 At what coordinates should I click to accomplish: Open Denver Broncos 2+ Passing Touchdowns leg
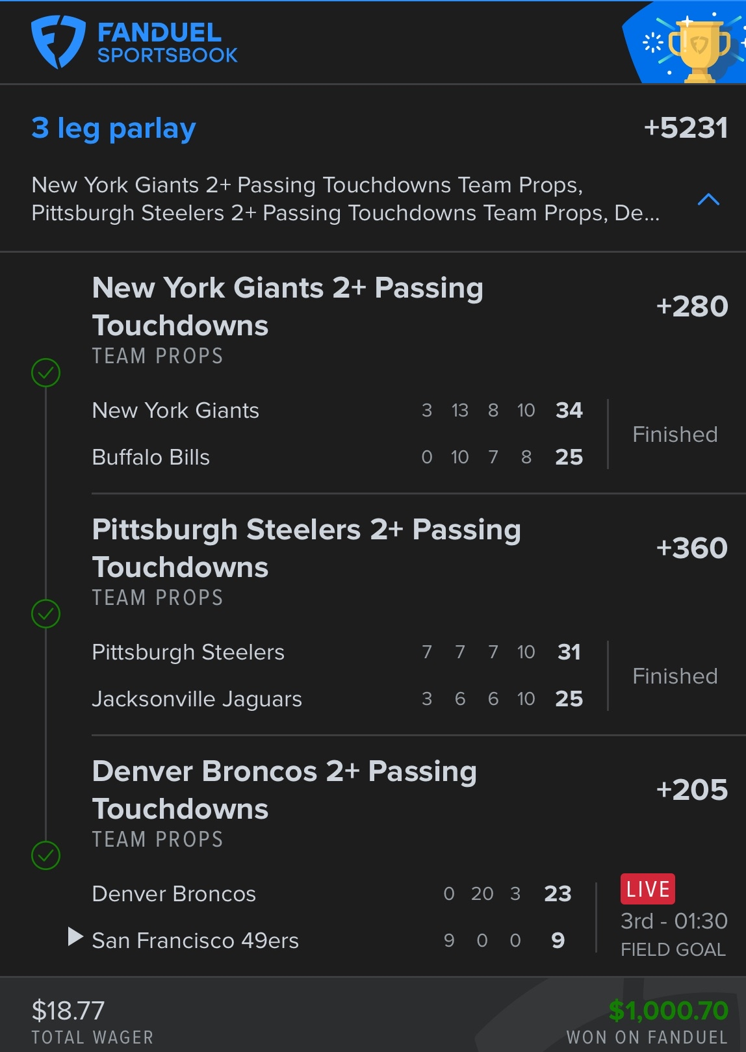(x=284, y=789)
